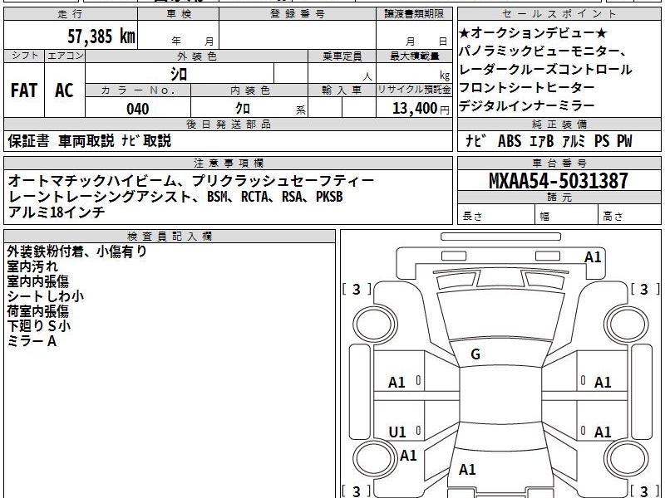Click the 外装色 header

coord(196,56)
